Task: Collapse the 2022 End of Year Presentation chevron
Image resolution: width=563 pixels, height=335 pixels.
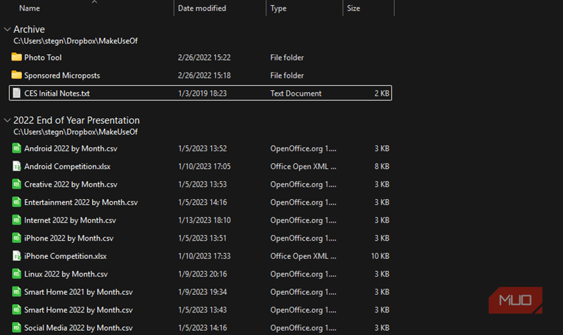Action: tap(7, 120)
